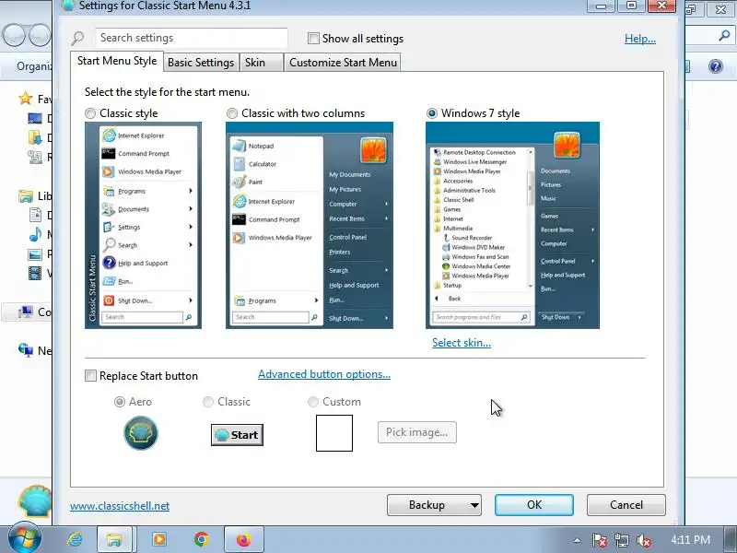Select Classic with two columns radio button

(232, 113)
